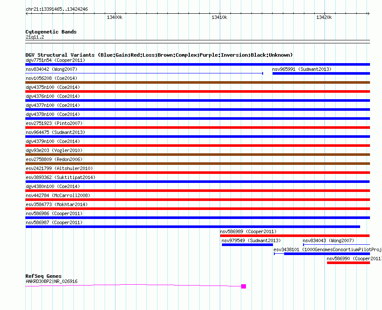Open the nsv834042 (Wong2007) label
The image size is (382, 310).
click(52, 69)
